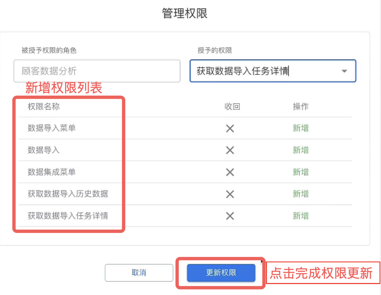Click the X icon for 获取数据导入任务详情

pyautogui.click(x=230, y=216)
